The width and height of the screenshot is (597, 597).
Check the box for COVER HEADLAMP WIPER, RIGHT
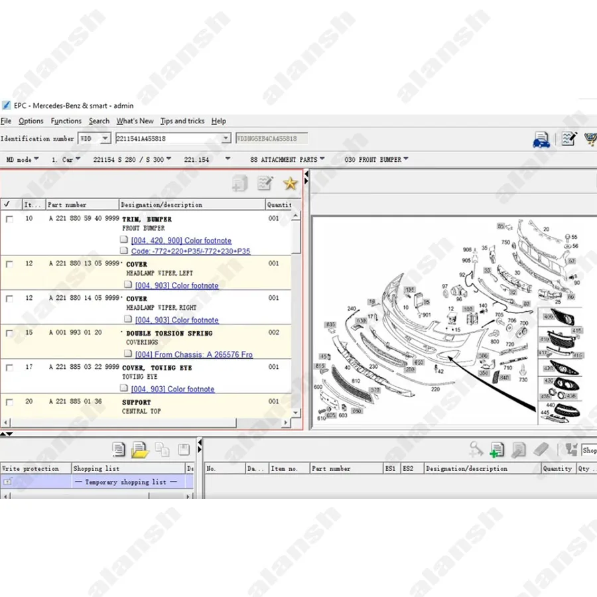pos(9,299)
